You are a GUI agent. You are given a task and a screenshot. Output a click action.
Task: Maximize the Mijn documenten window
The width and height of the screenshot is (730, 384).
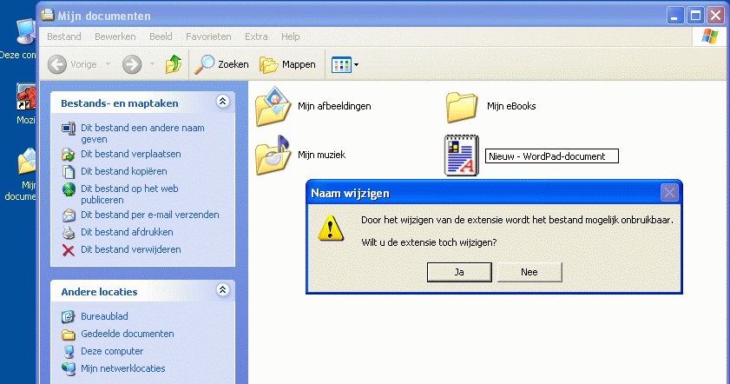click(695, 16)
